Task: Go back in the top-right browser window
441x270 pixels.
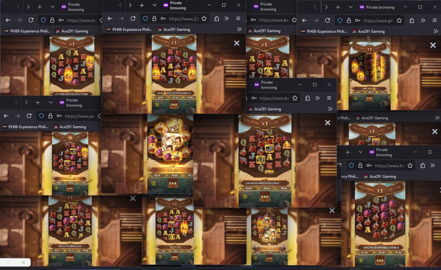Action: tap(304, 21)
